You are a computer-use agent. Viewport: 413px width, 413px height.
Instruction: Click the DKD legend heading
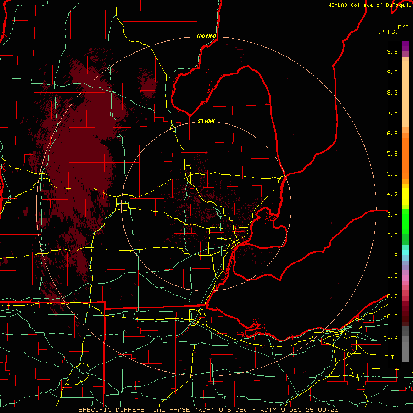[403, 28]
